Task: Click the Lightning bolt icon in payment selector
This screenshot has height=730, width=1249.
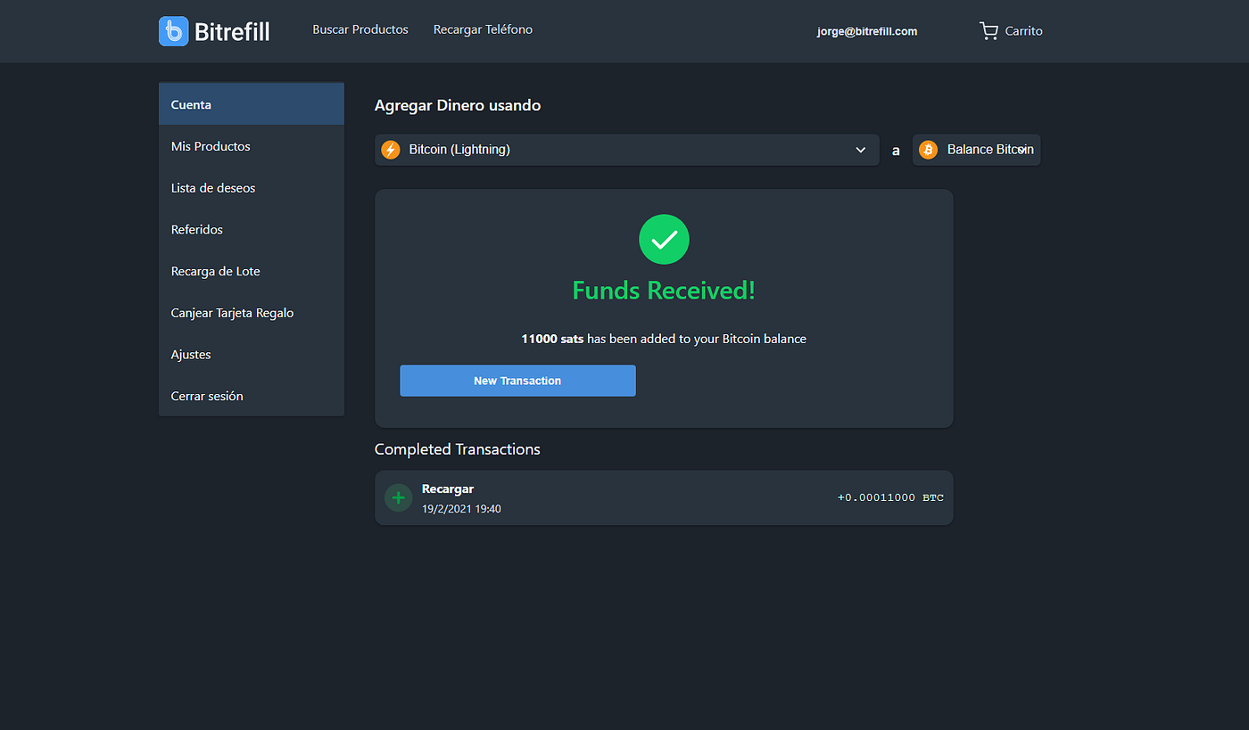Action: [391, 149]
